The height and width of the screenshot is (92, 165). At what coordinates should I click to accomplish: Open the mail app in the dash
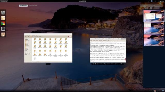(x=3, y=18)
